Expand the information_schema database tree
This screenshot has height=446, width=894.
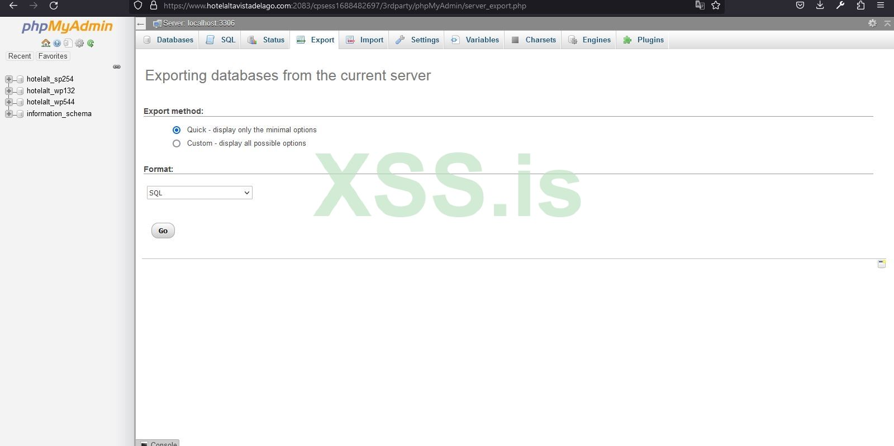pyautogui.click(x=9, y=114)
